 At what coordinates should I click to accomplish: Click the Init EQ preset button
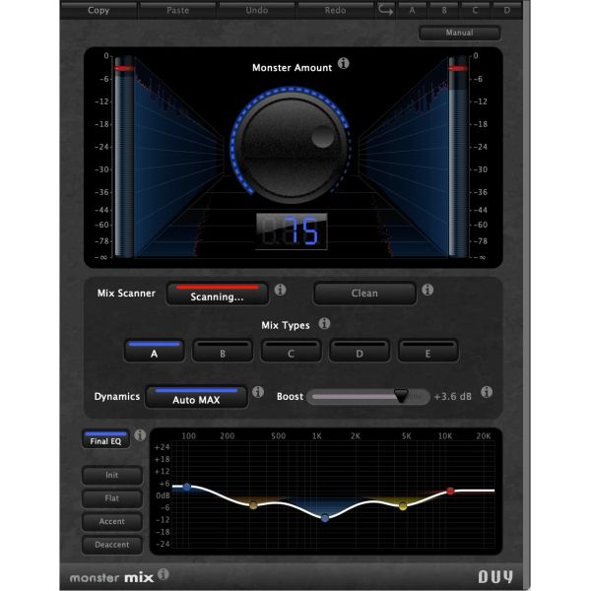pyautogui.click(x=112, y=476)
